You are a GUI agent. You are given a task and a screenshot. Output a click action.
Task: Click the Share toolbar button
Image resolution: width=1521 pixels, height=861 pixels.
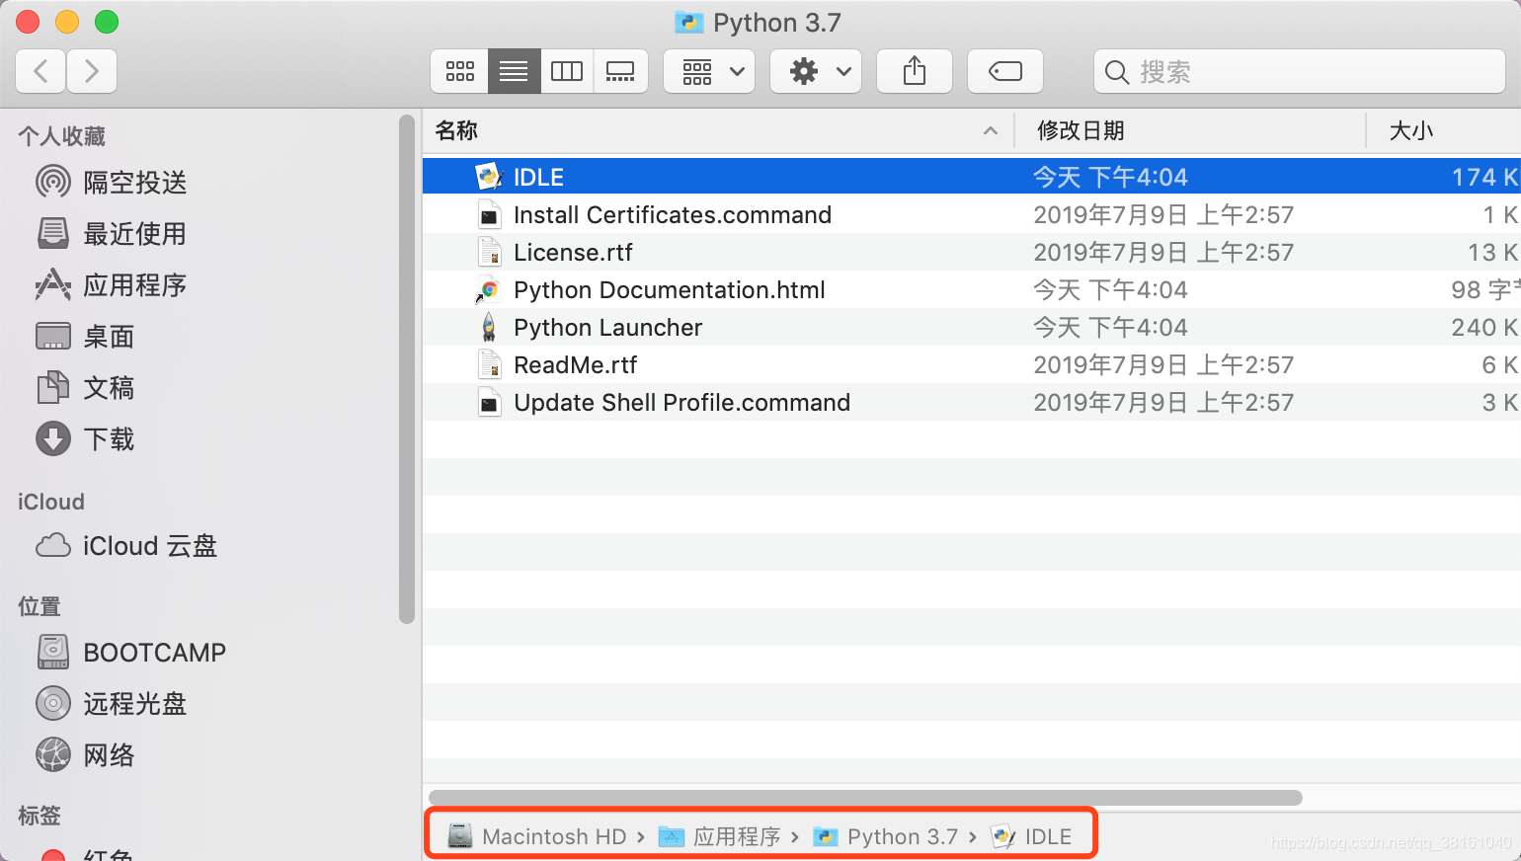point(915,71)
